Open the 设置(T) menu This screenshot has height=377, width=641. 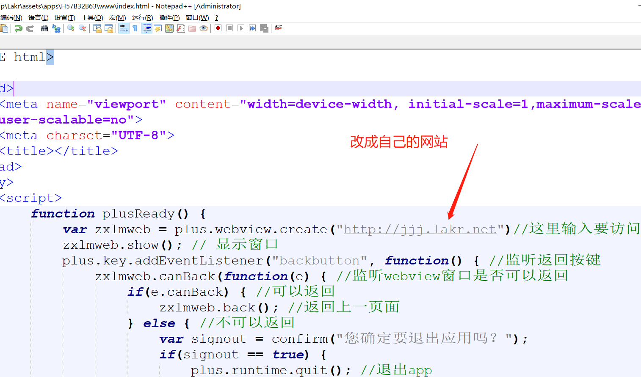(64, 17)
